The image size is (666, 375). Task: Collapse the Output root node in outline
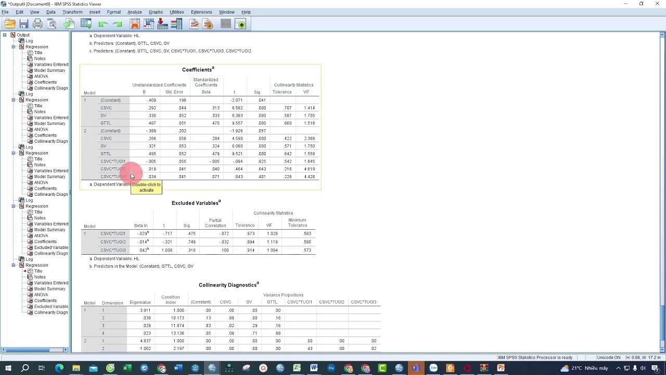pyautogui.click(x=5, y=35)
